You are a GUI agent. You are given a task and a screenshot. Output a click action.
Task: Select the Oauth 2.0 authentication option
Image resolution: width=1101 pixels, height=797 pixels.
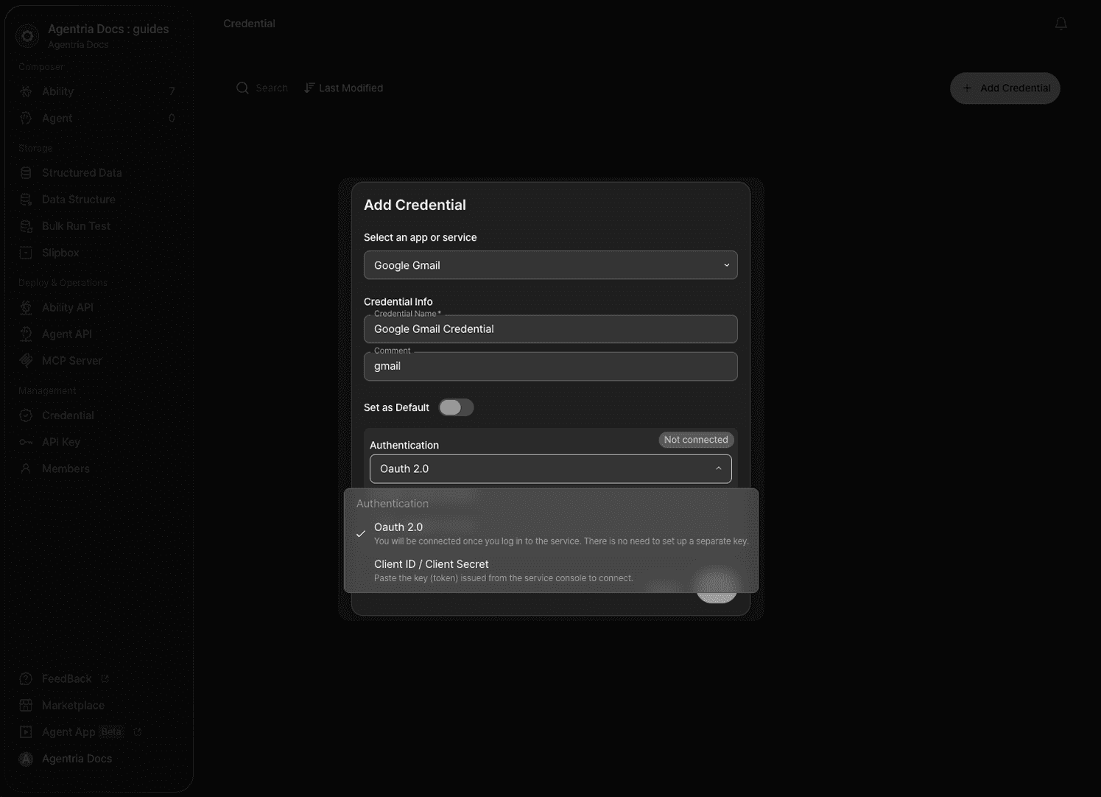click(x=551, y=533)
